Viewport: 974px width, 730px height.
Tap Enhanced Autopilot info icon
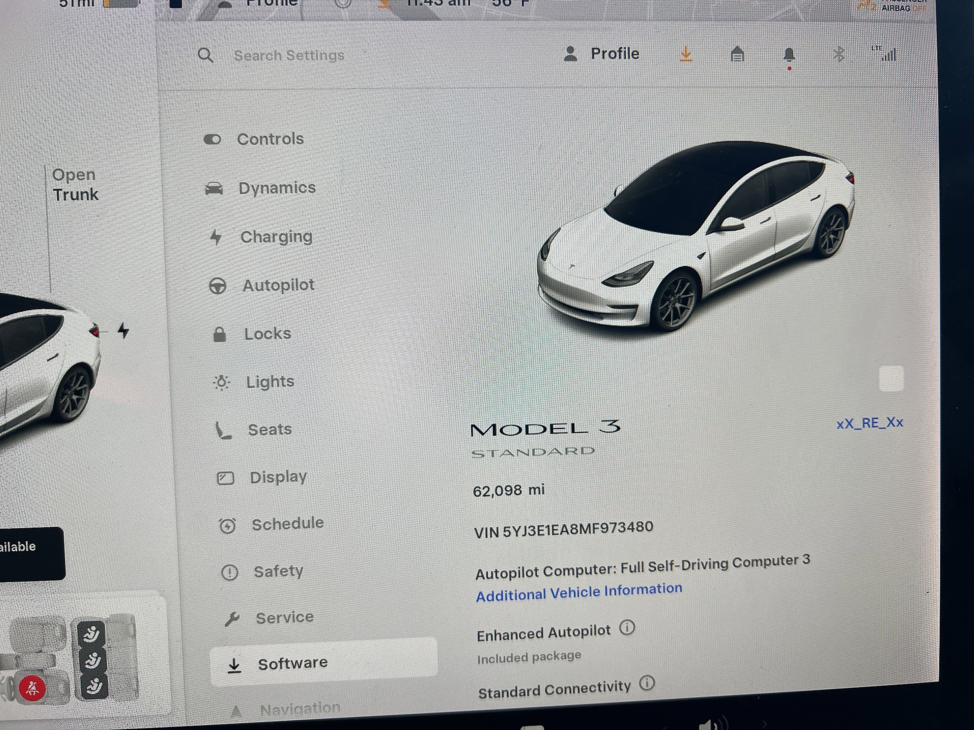(627, 628)
